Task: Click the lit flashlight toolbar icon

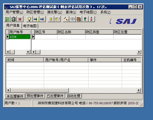Action: click(36, 19)
